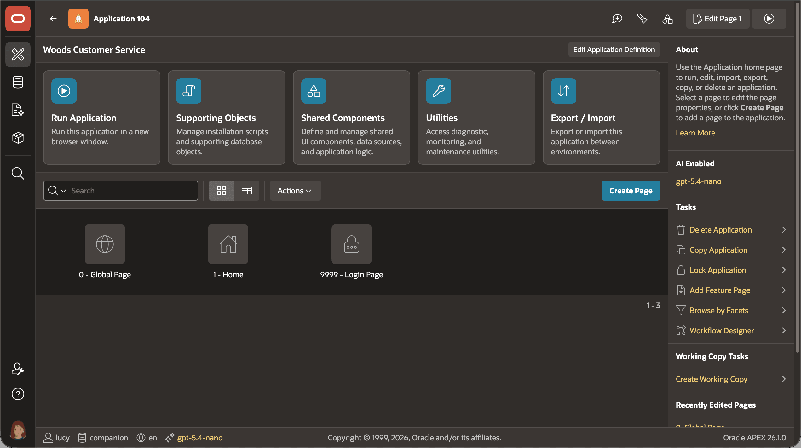Expand the Browse by Facets task chevron
The height and width of the screenshot is (448, 801).
784,310
